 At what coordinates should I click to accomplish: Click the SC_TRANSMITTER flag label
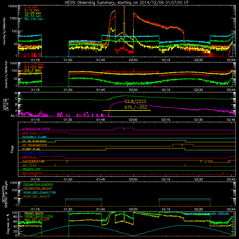pyautogui.click(x=35, y=145)
